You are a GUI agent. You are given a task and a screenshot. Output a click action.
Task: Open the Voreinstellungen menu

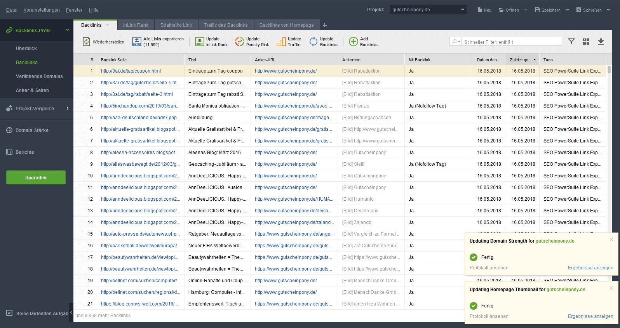click(x=42, y=10)
